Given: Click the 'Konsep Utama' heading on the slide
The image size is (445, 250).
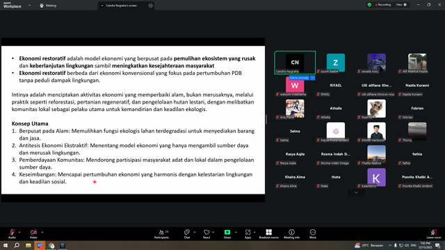Looking at the screenshot, I should point(30,124).
